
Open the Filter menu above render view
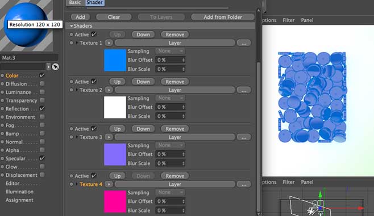click(288, 20)
